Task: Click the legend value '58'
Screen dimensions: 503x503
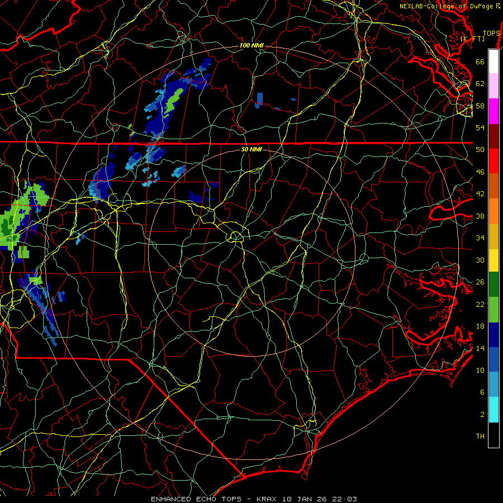Action: click(480, 106)
